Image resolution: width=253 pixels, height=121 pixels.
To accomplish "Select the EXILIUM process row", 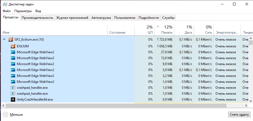I will pyautogui.click(x=125, y=46).
